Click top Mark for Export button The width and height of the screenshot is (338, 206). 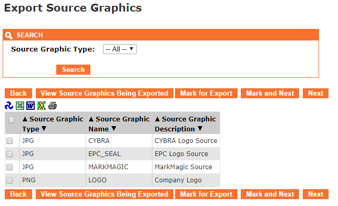[206, 94]
